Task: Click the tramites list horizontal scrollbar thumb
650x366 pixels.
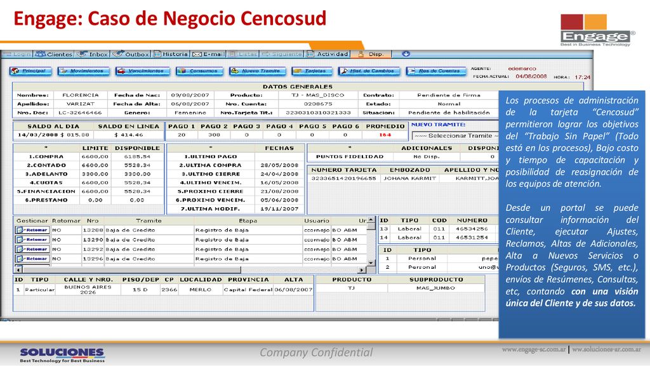Action: [131, 269]
